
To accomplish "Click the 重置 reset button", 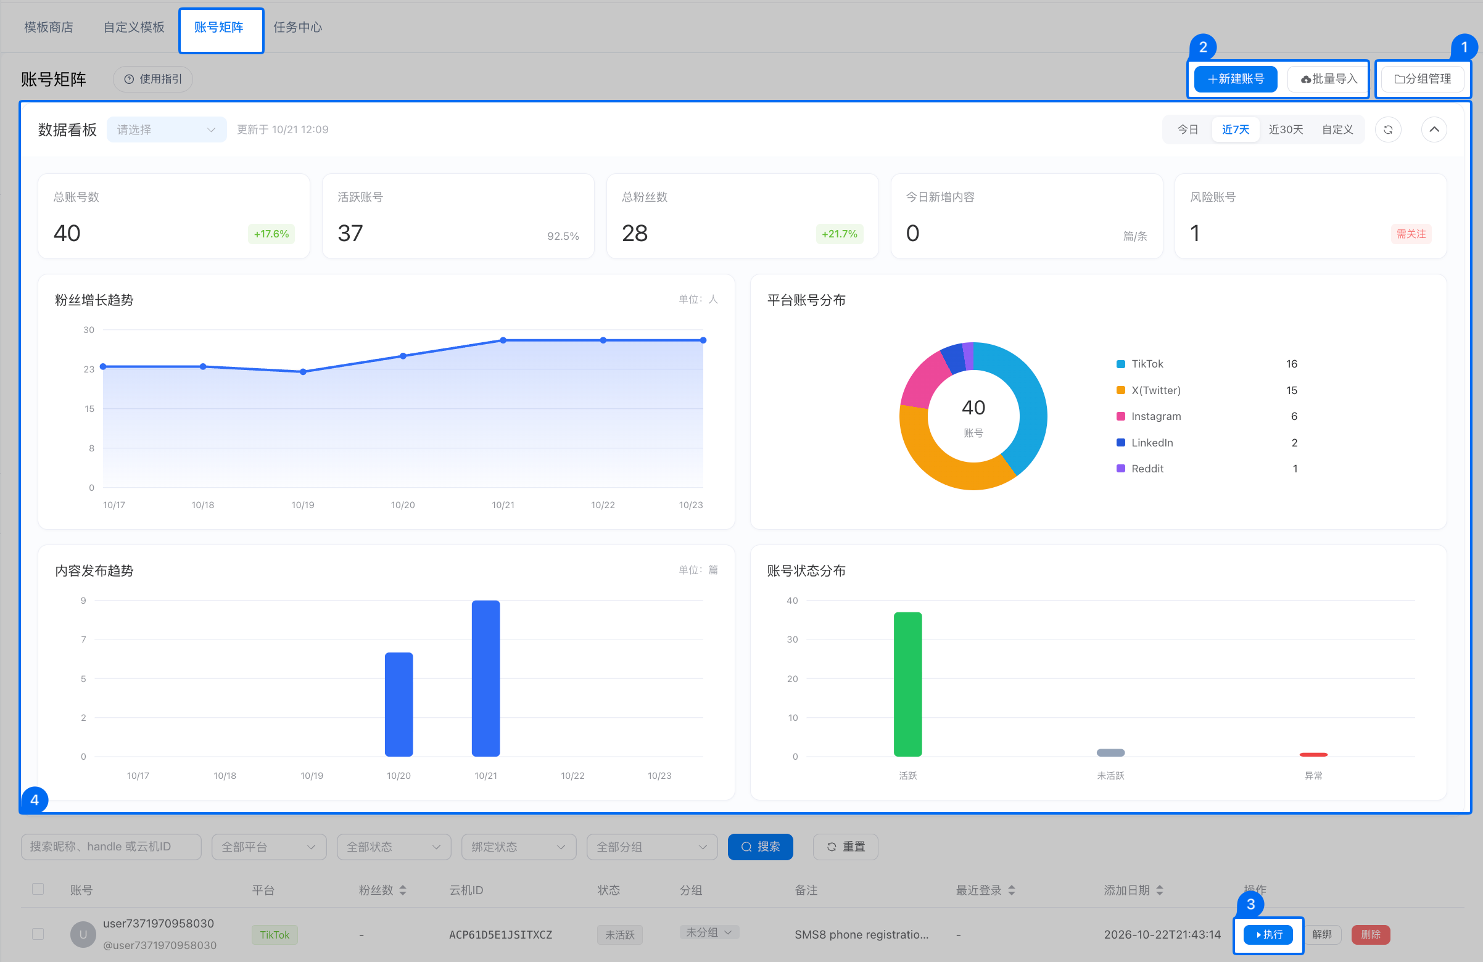I will point(846,847).
